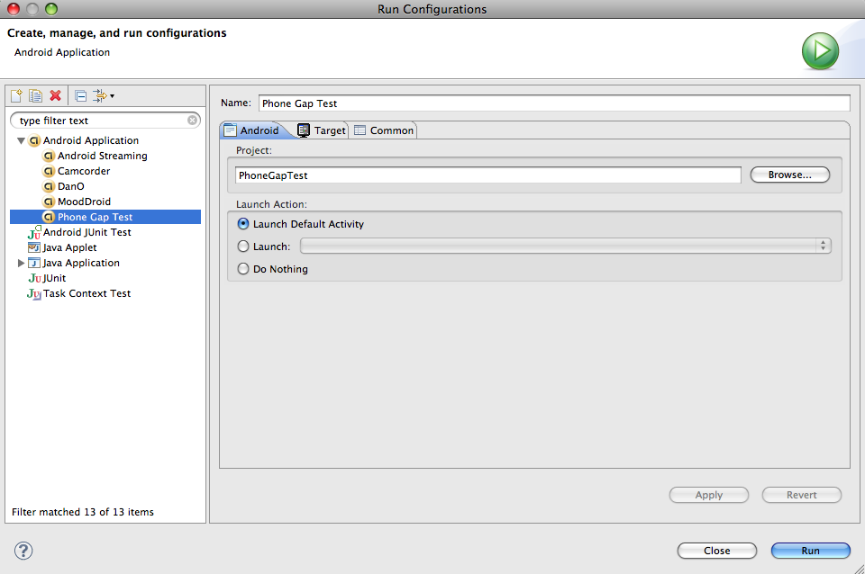Image resolution: width=865 pixels, height=574 pixels.
Task: Click the red window close button
Action: [14, 9]
